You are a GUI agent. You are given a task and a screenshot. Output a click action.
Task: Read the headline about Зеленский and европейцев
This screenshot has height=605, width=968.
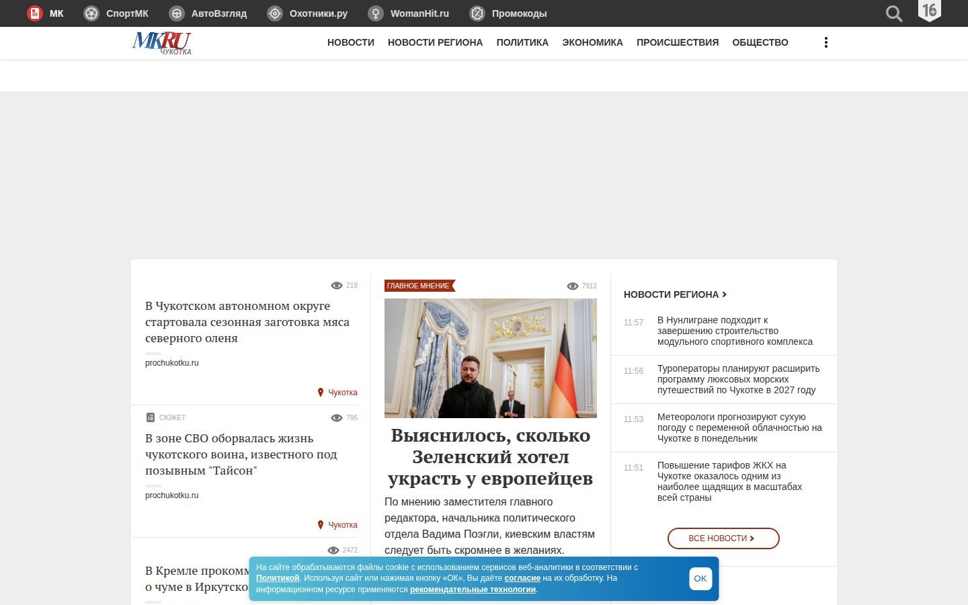coord(491,457)
